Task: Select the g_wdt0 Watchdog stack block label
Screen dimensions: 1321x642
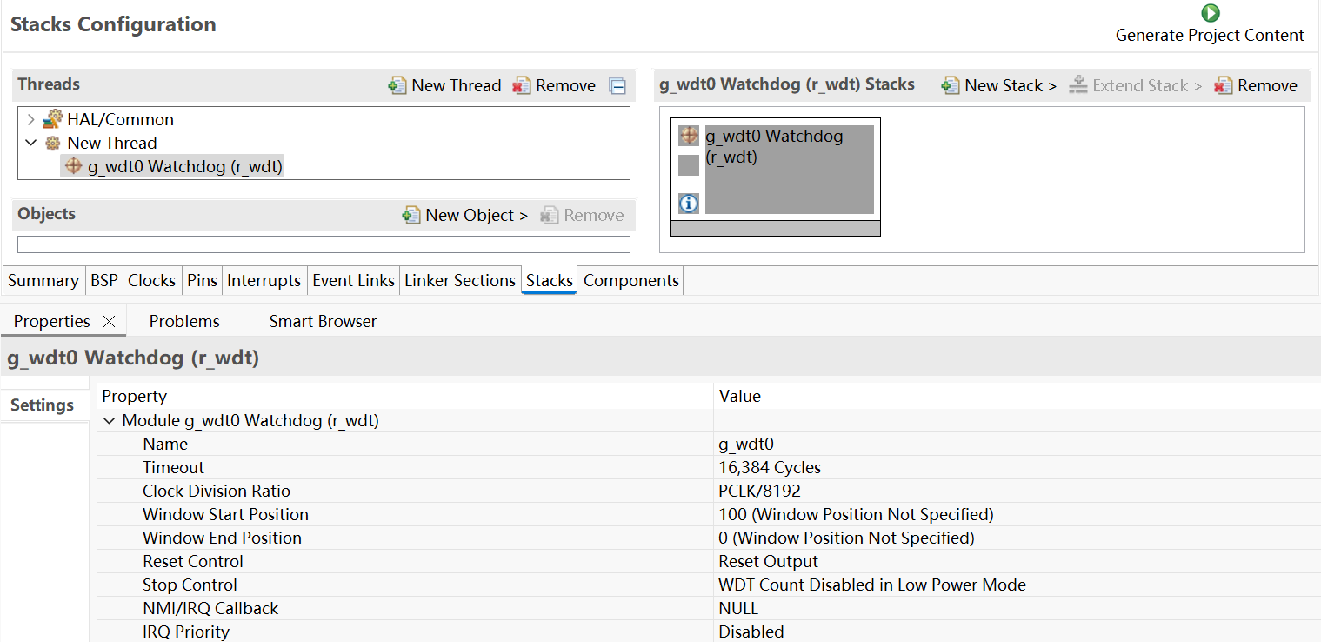Action: point(774,146)
